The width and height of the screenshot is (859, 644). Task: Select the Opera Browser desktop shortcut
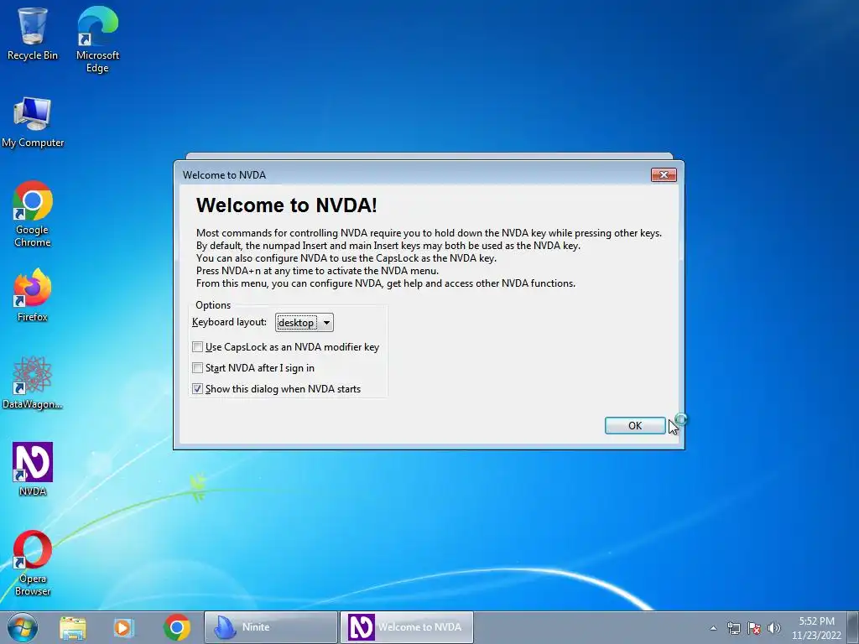click(x=33, y=563)
